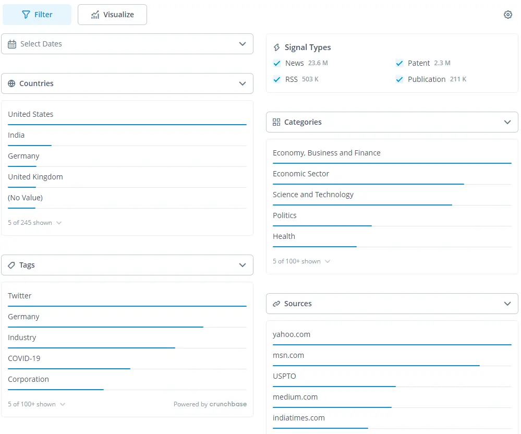Screen dimensions: 521x434
Task: Open the settings gear icon
Action: tap(508, 15)
